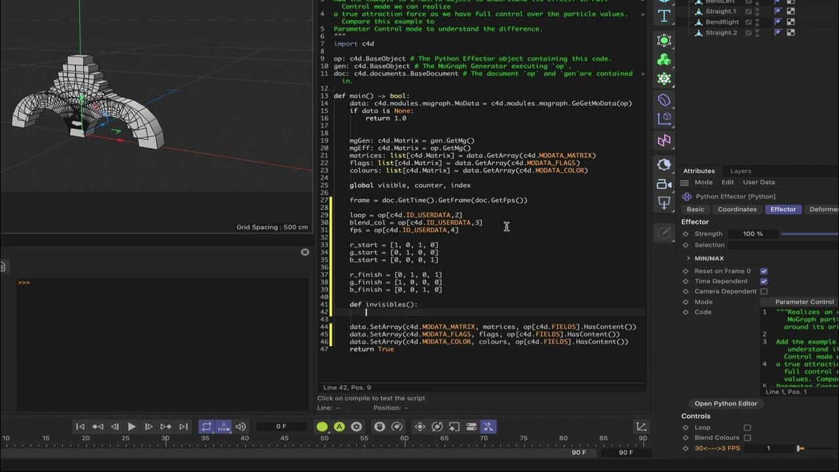
Task: Go to end of timeline
Action: point(183,427)
